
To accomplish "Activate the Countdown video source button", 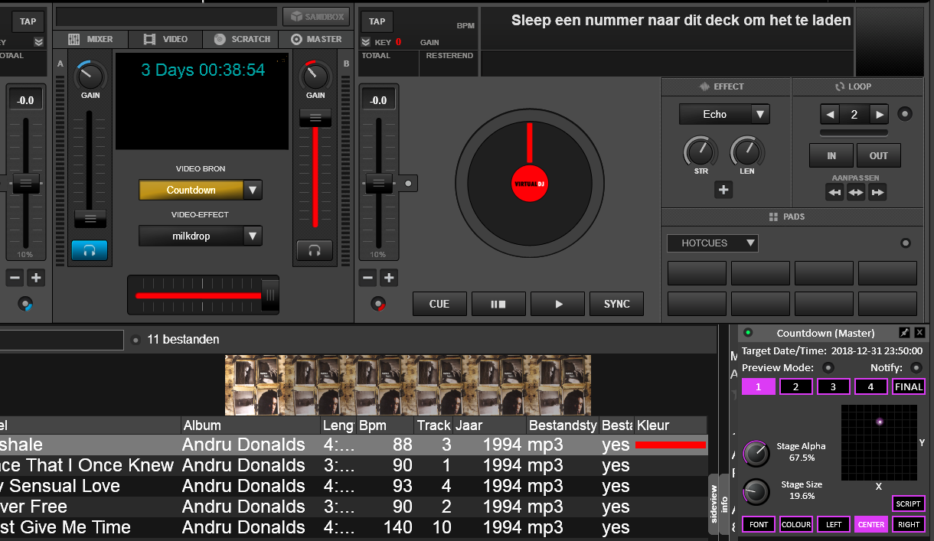I will click(191, 190).
